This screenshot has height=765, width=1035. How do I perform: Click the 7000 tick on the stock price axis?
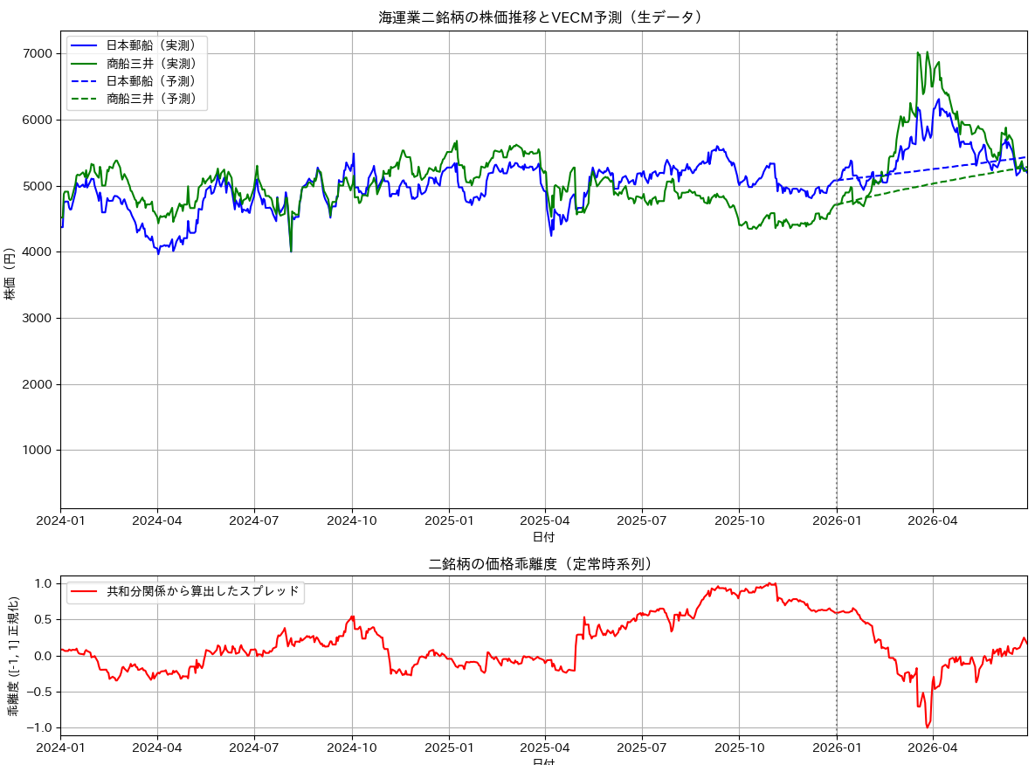37,54
